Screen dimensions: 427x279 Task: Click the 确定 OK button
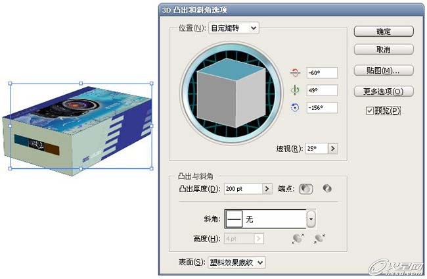click(384, 32)
